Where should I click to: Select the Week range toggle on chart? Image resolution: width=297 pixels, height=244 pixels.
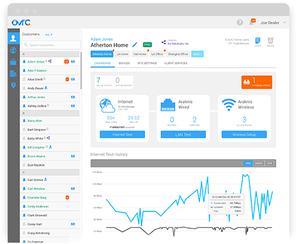click(248, 164)
